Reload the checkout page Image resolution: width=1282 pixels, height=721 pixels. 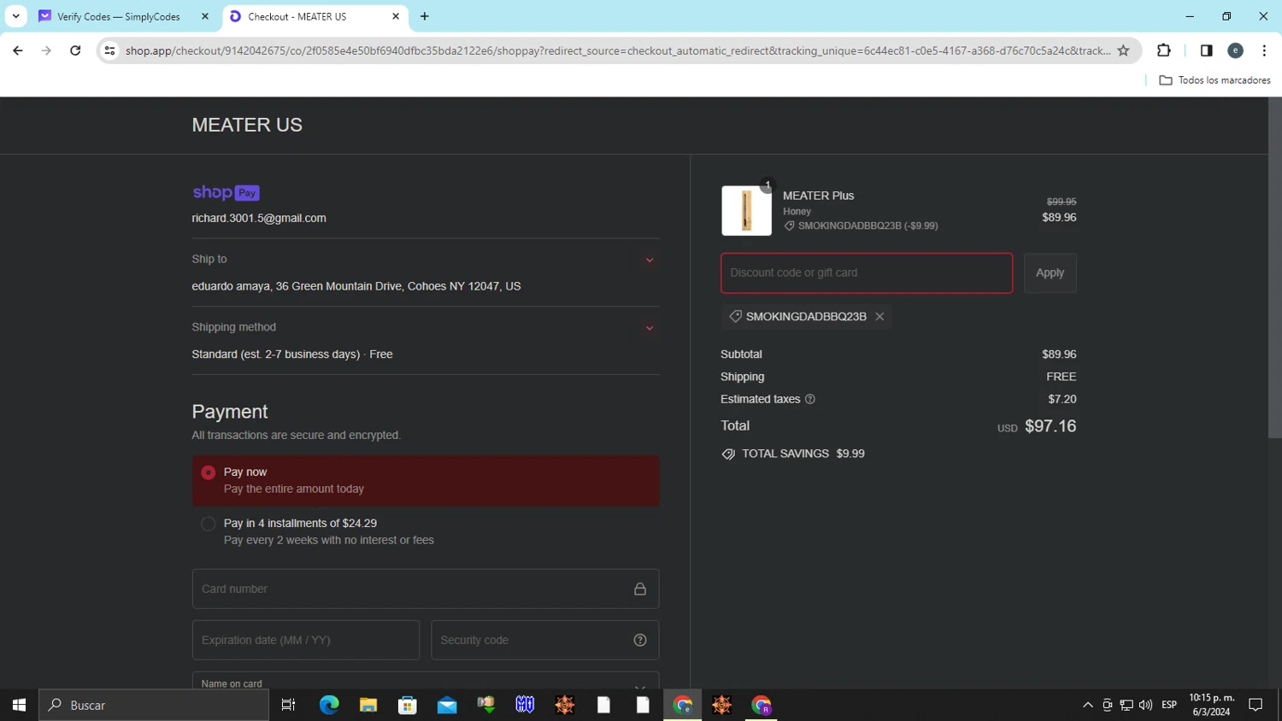[75, 50]
